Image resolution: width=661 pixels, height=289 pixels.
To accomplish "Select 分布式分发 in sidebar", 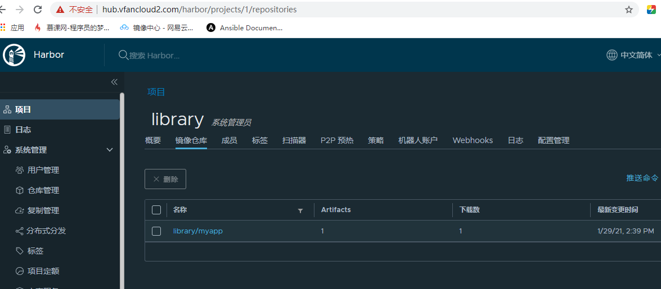I will pyautogui.click(x=46, y=231).
